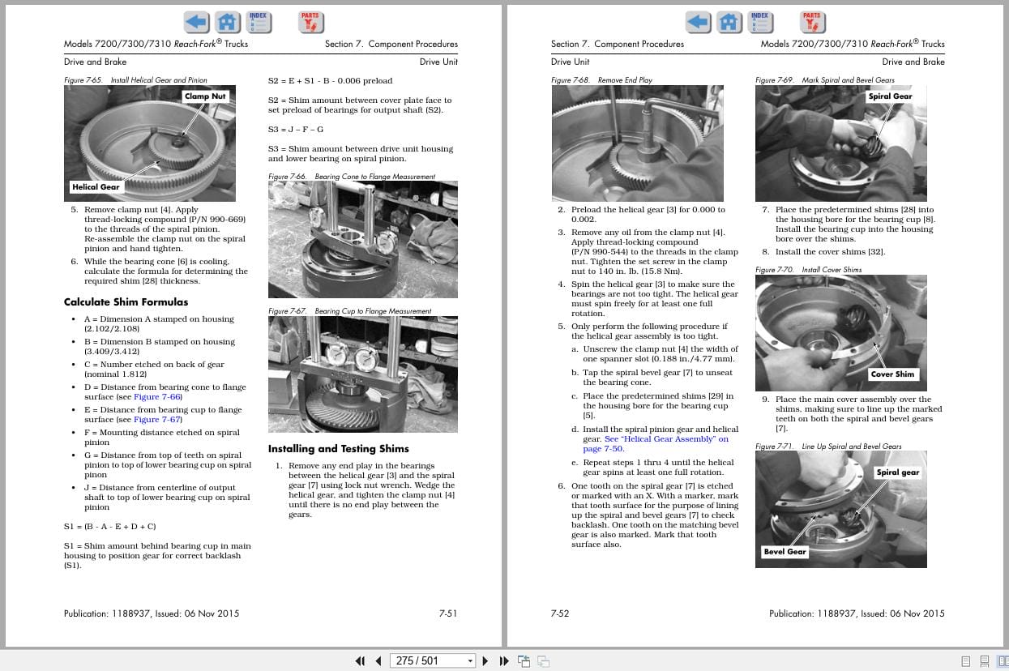Click the home icon on right page

[x=729, y=22]
